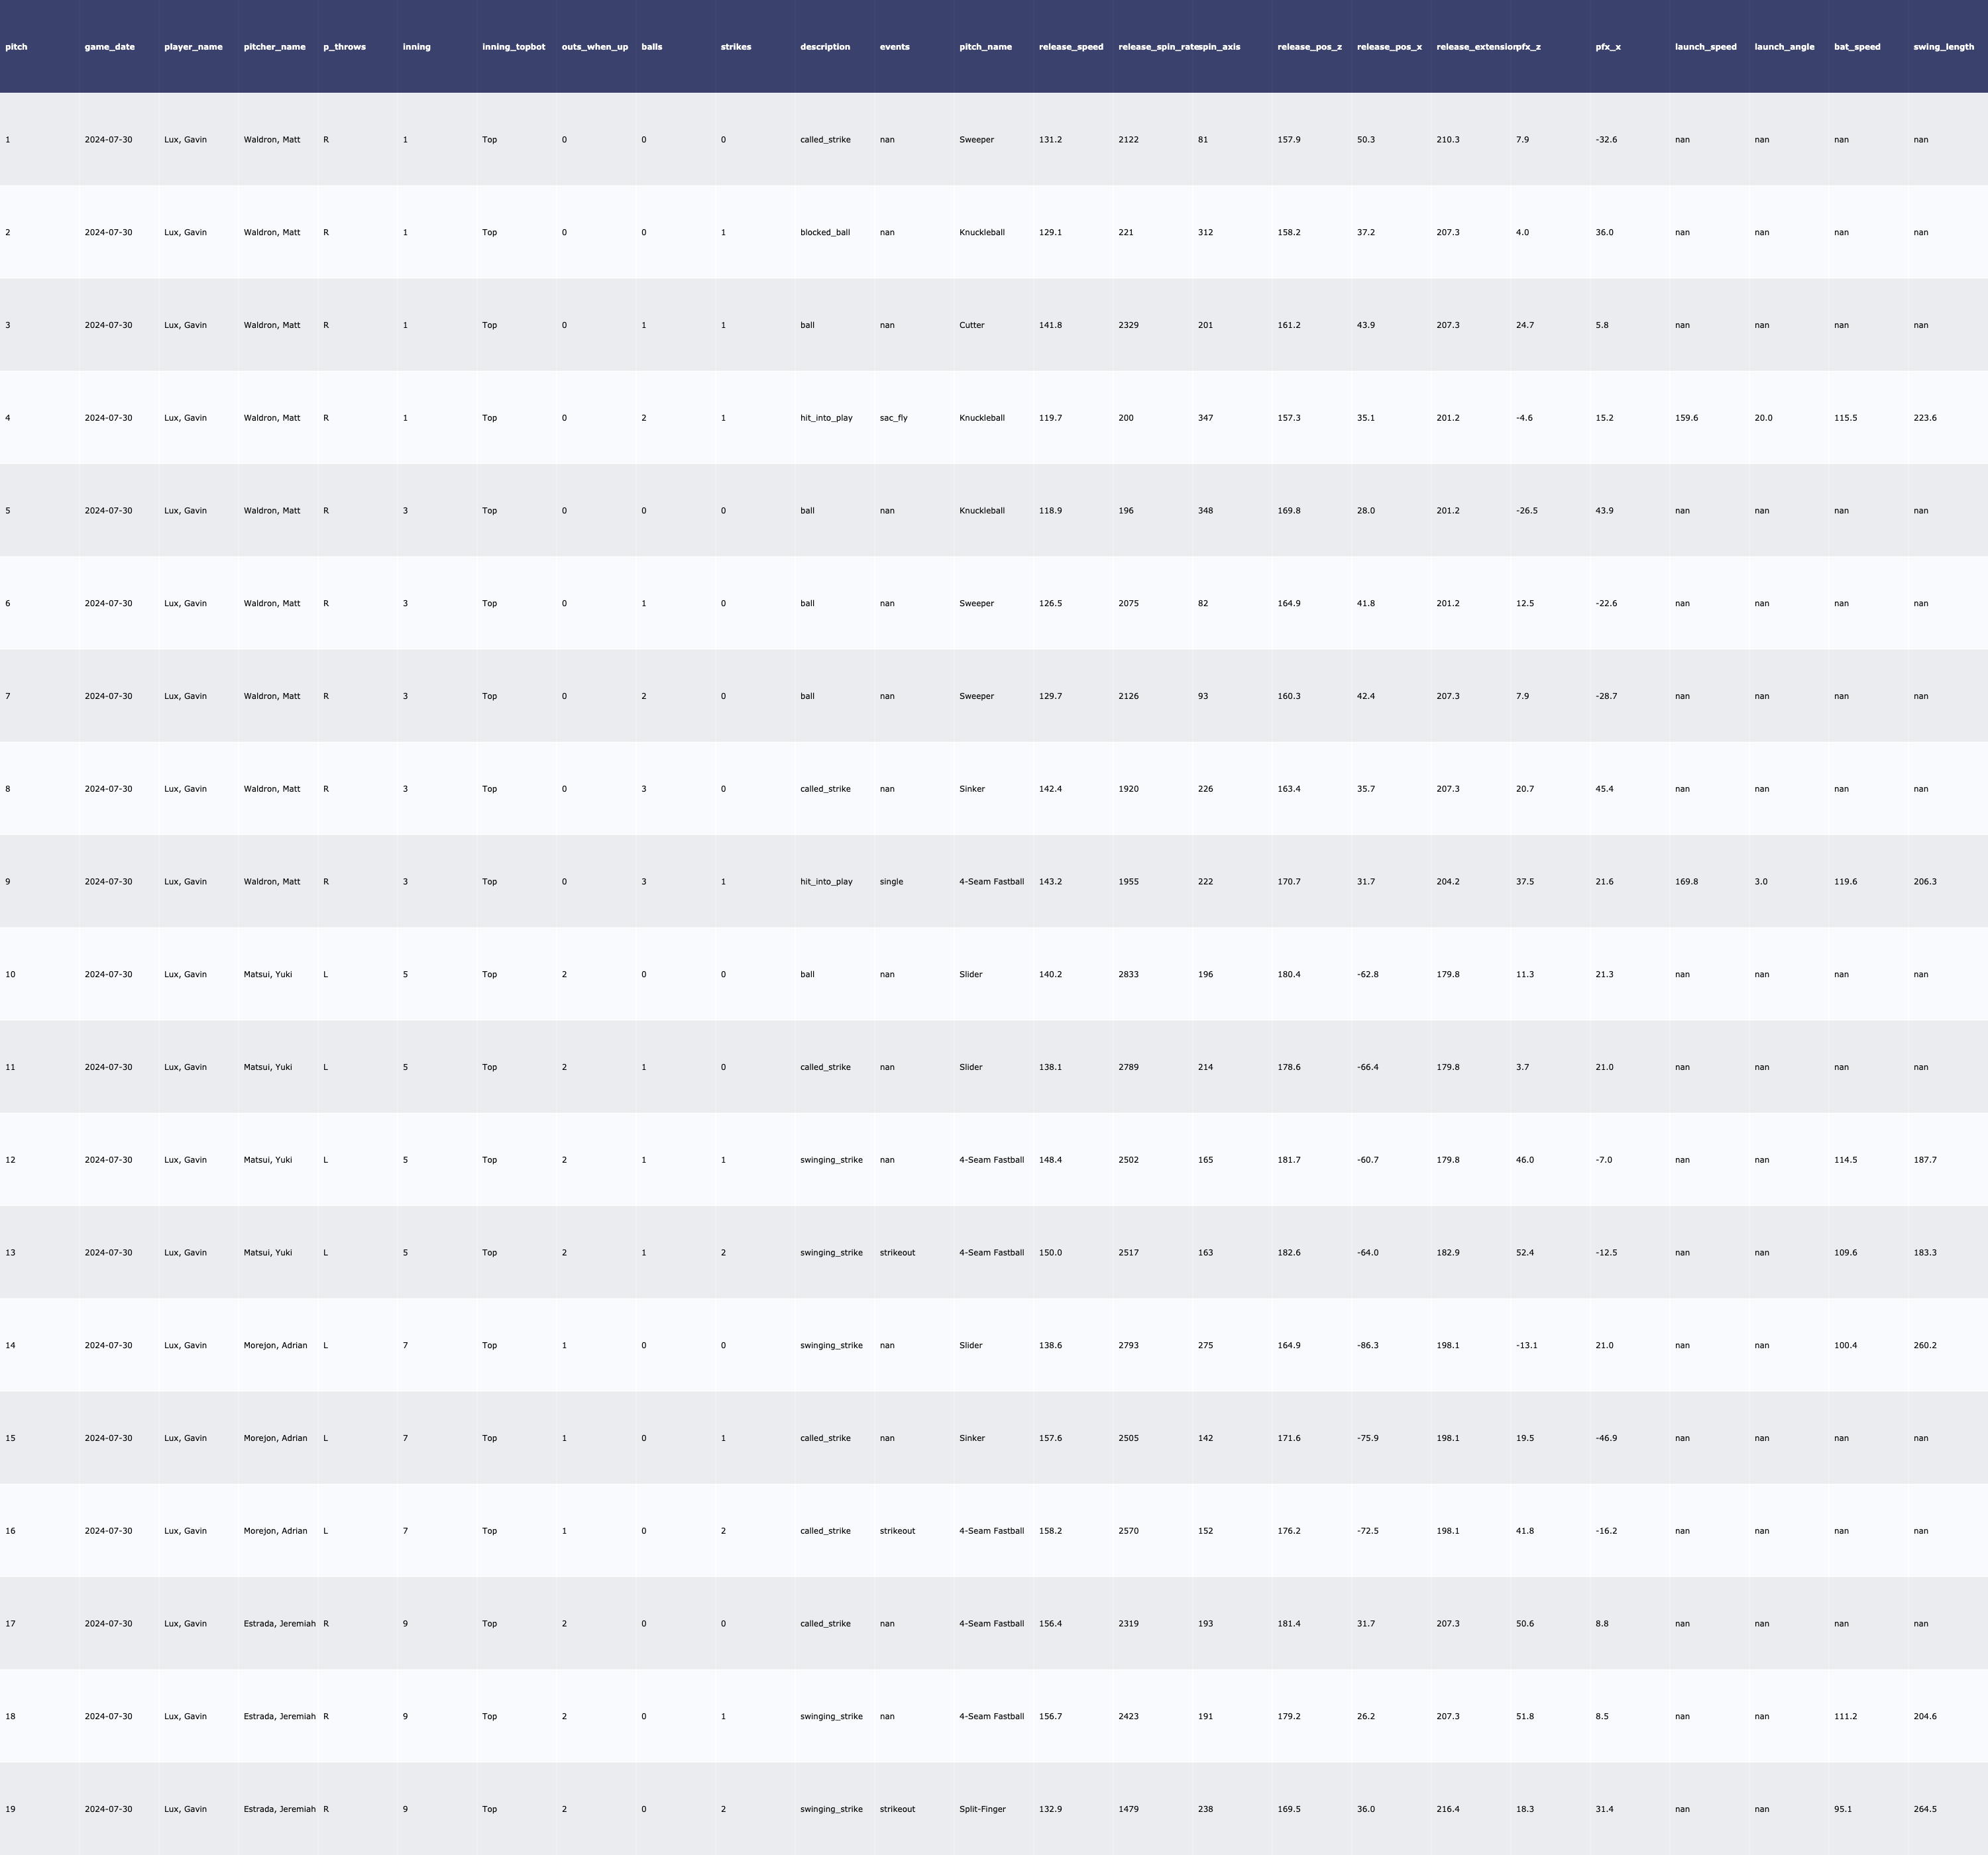Click the 'sac_fly' event cell
Screen dimensions: 1988x1855
click(893, 418)
